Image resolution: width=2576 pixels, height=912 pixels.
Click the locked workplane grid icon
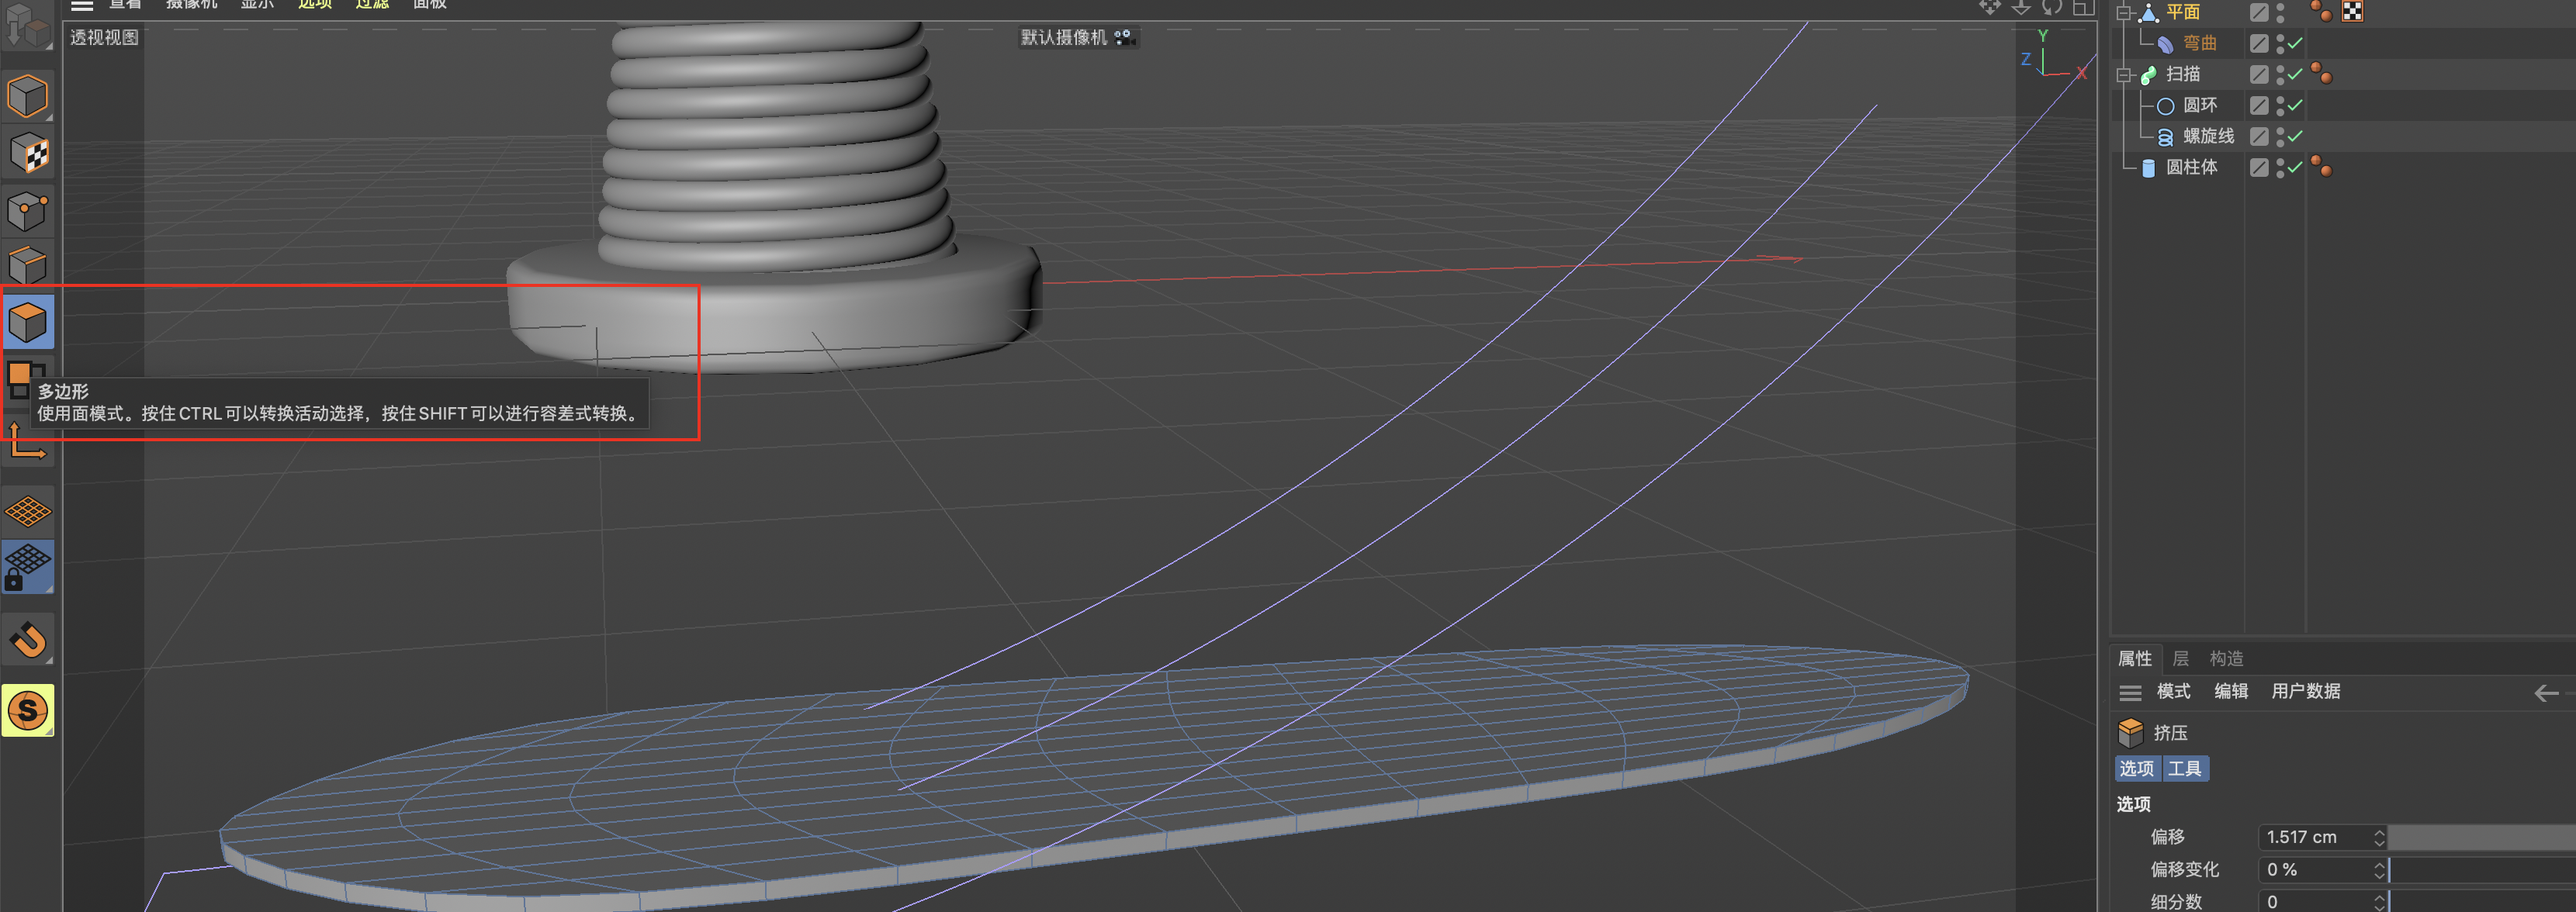[27, 567]
